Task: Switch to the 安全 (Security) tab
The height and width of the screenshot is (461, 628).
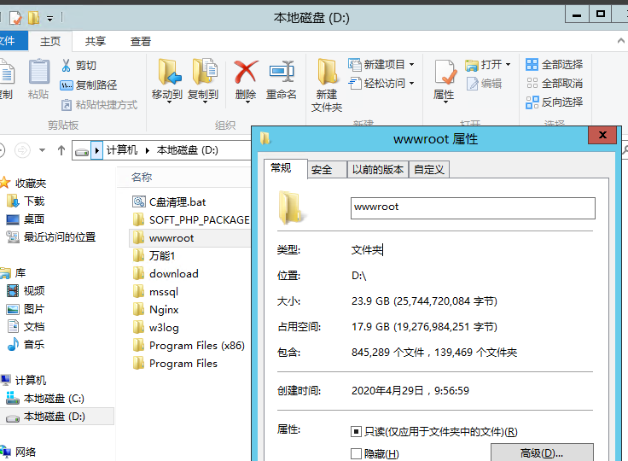Action: [322, 170]
